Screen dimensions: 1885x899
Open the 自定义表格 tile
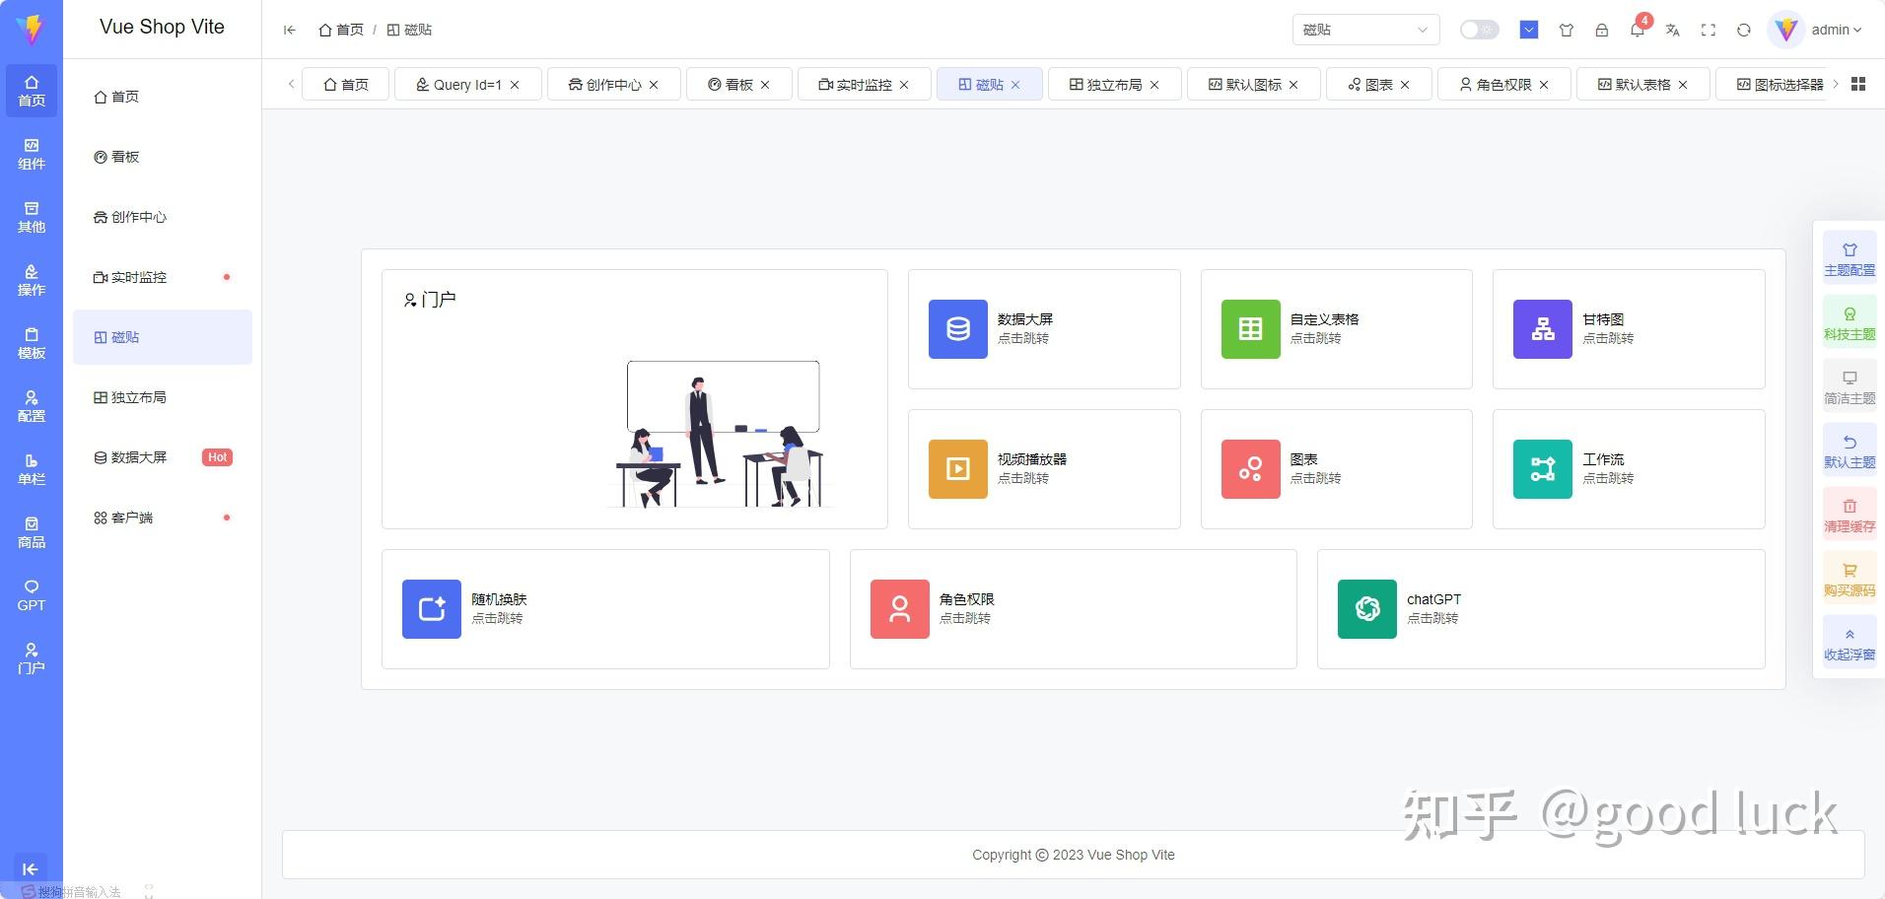click(1336, 329)
